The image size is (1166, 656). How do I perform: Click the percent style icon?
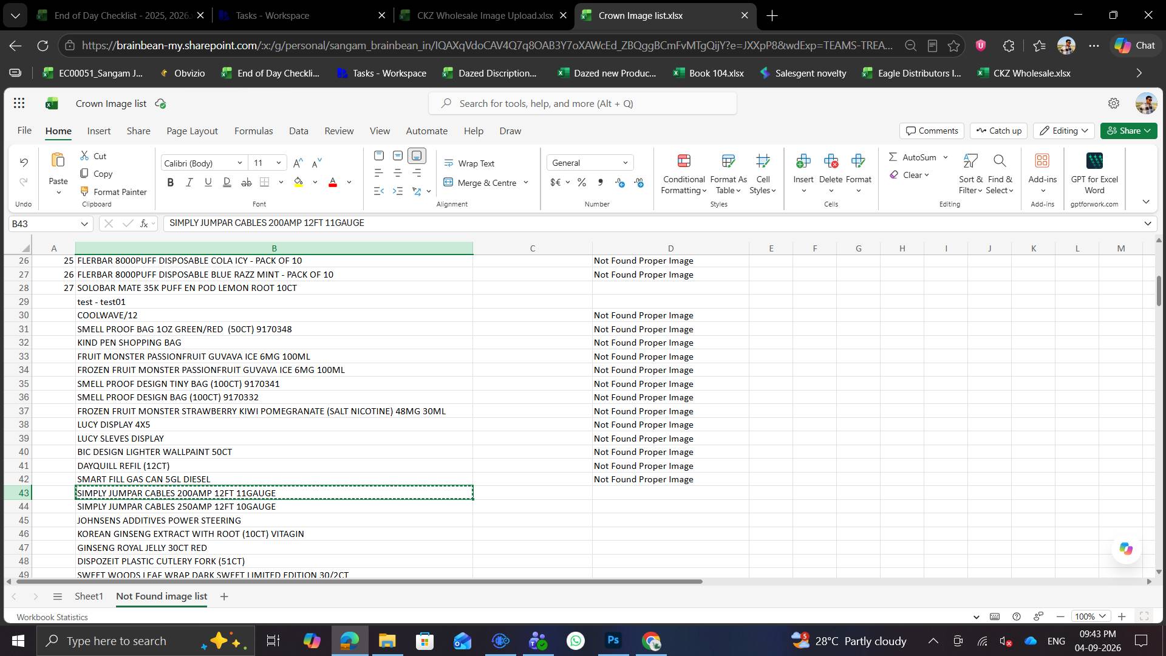click(x=582, y=182)
